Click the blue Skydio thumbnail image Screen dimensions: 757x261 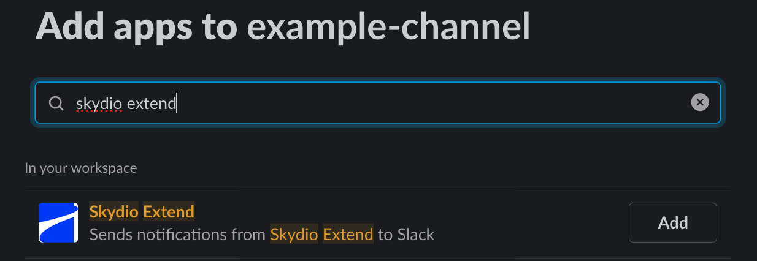pyautogui.click(x=58, y=222)
